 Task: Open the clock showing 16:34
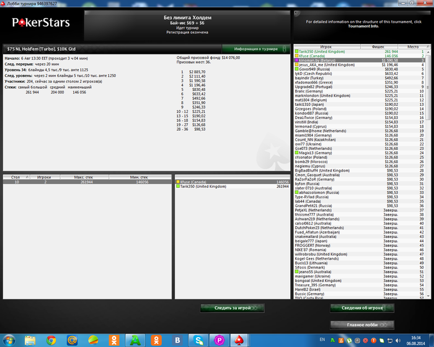(x=416, y=341)
